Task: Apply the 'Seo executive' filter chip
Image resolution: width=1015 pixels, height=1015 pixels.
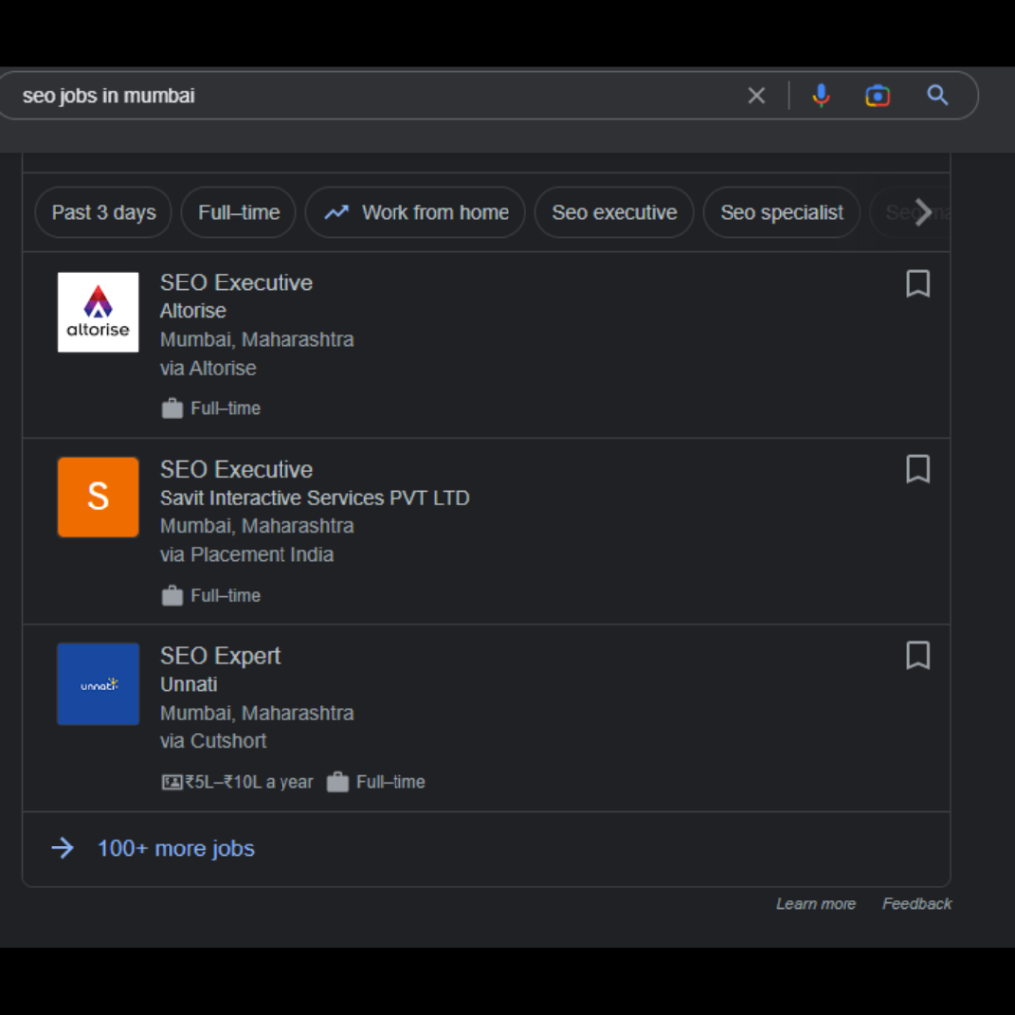Action: pyautogui.click(x=615, y=212)
